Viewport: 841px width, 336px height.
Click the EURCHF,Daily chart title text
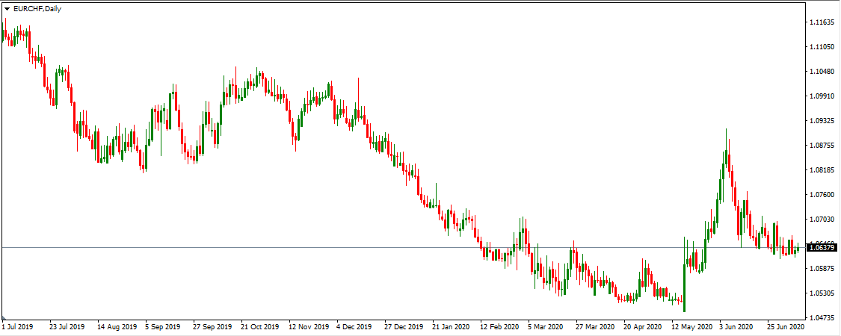(x=37, y=9)
